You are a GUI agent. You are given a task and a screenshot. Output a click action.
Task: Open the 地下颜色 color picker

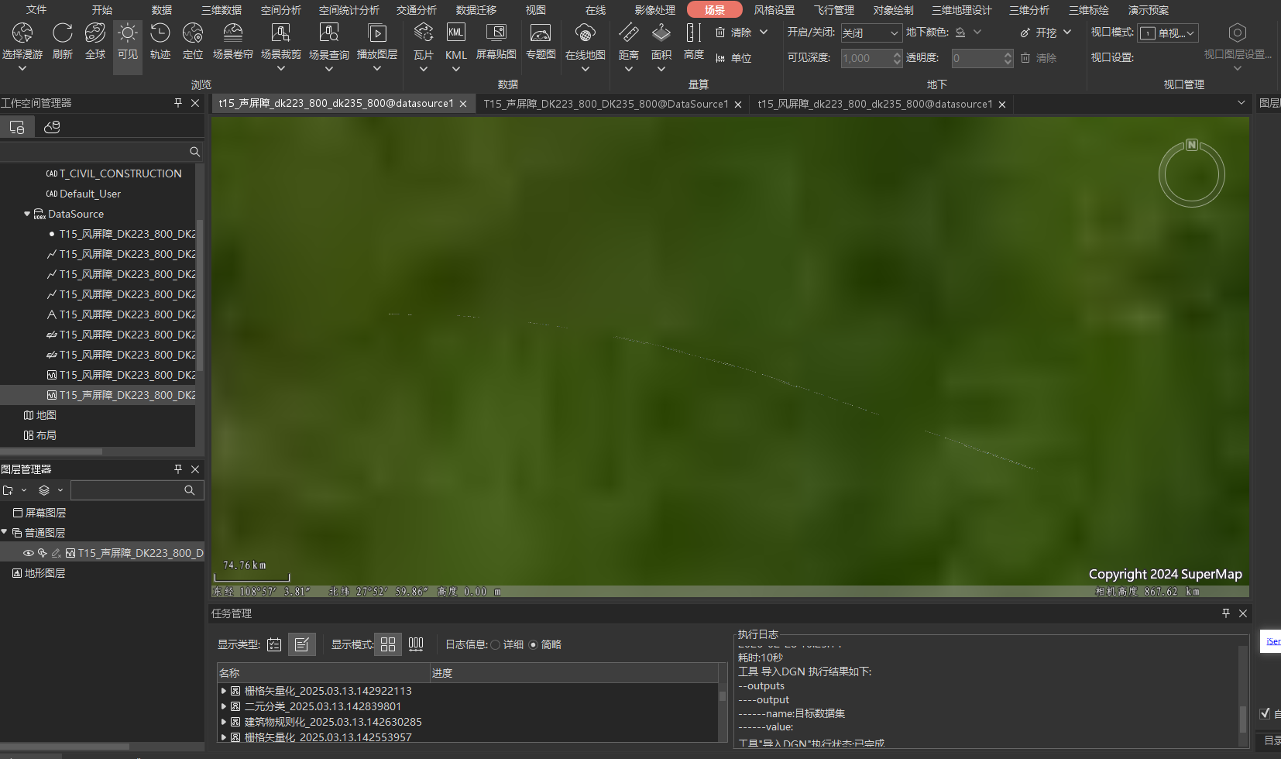pos(968,33)
